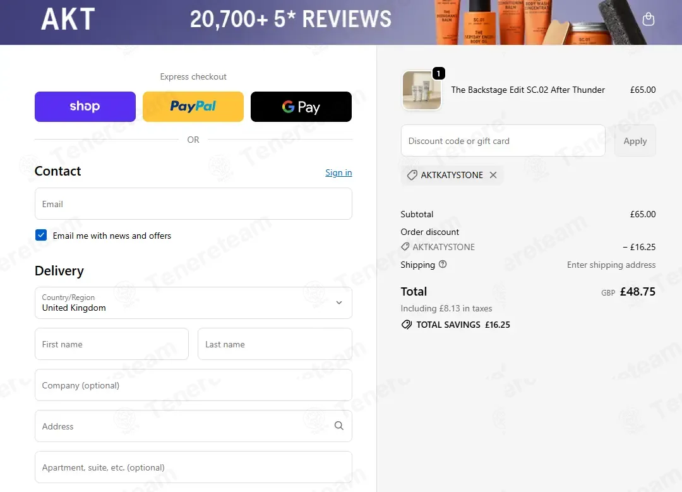Click the − £16.25 discount amount
This screenshot has width=682, height=492.
(x=639, y=247)
